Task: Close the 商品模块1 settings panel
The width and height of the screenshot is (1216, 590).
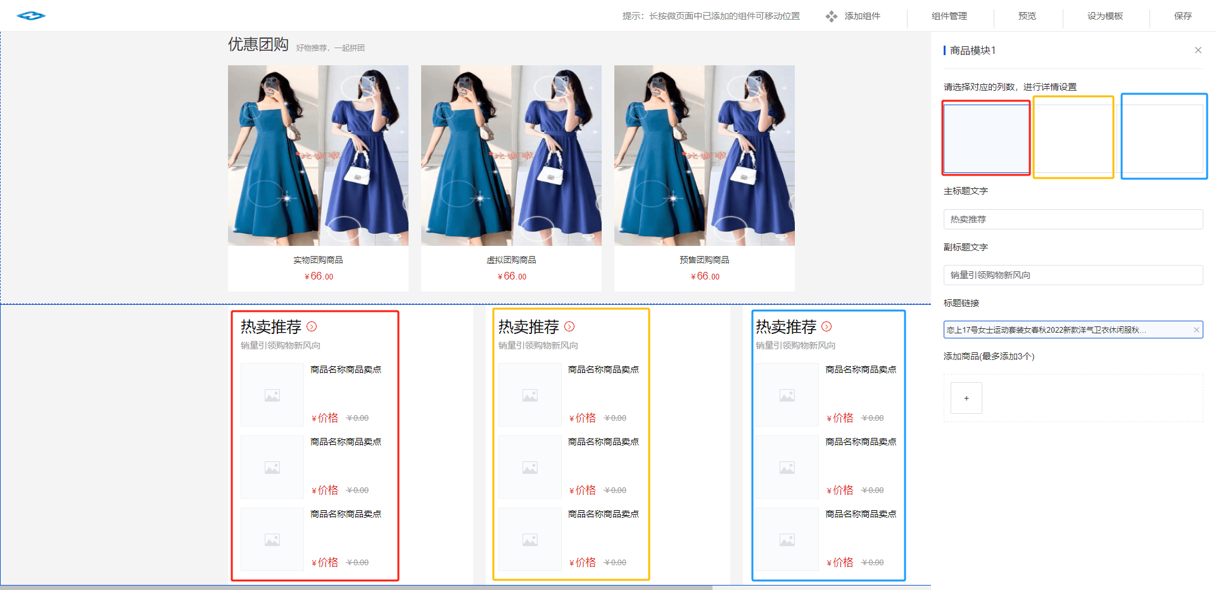Action: coord(1198,50)
